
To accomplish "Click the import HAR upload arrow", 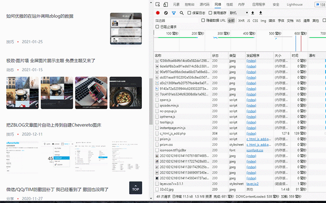I will point(253,13).
